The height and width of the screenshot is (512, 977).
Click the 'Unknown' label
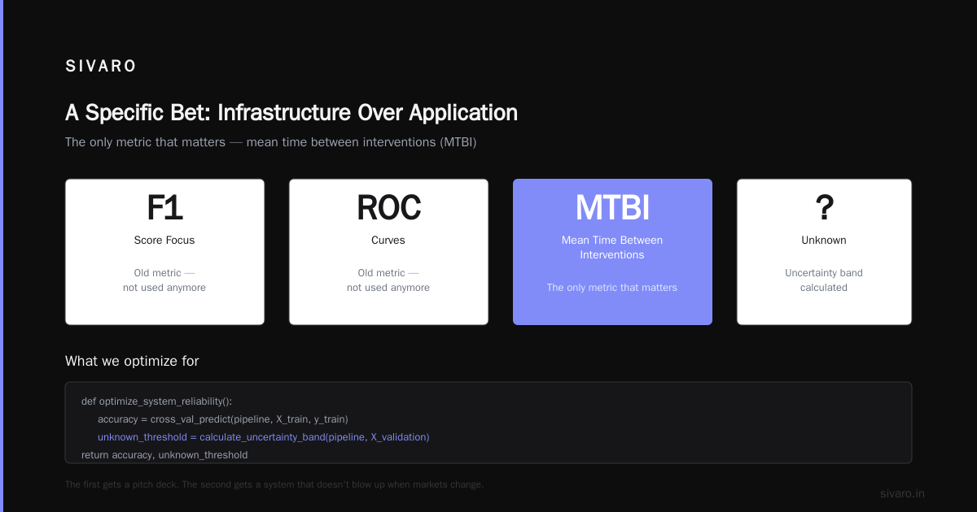tap(824, 241)
